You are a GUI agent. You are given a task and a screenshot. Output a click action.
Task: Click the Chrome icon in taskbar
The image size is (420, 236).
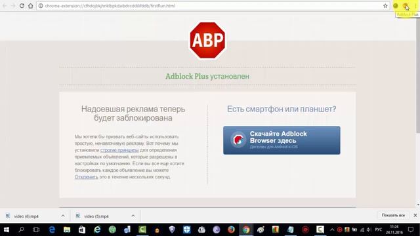pos(246,229)
